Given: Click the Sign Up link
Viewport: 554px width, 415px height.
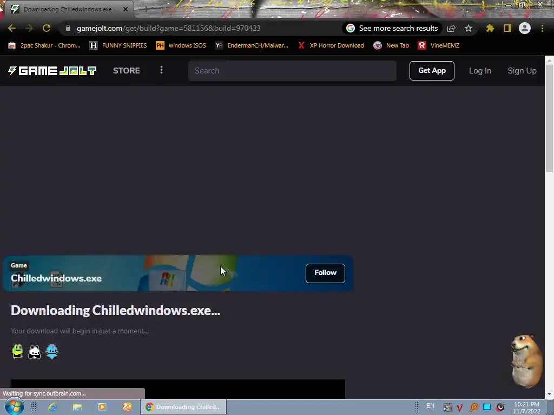Looking at the screenshot, I should click(522, 71).
